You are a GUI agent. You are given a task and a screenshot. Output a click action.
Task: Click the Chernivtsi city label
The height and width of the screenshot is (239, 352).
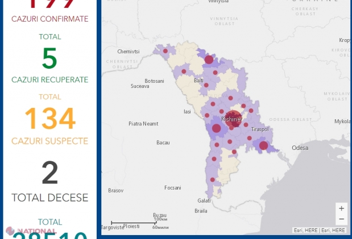click(129, 52)
